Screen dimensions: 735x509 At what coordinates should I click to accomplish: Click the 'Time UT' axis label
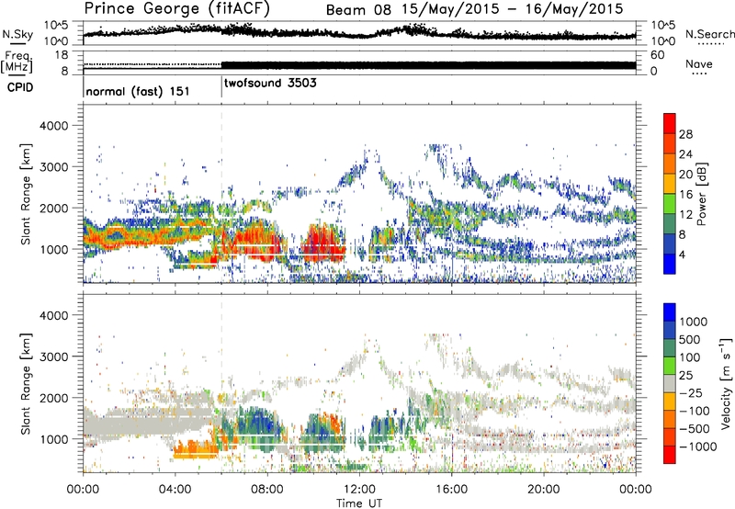coord(359,503)
